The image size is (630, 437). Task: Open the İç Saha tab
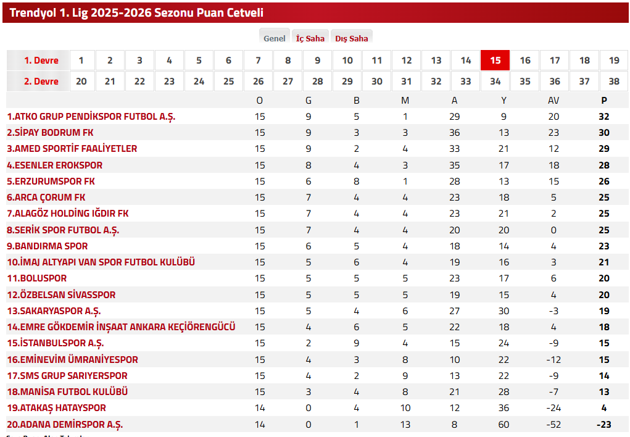point(310,38)
